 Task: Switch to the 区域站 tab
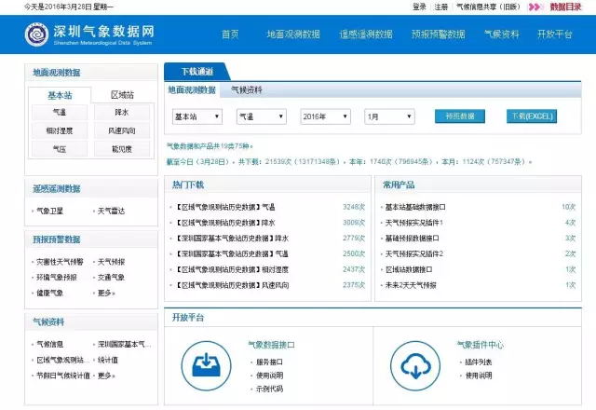[122, 95]
